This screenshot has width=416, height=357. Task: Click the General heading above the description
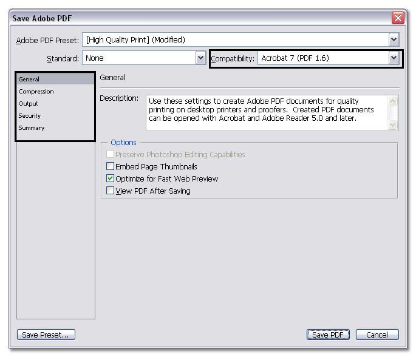click(x=112, y=78)
